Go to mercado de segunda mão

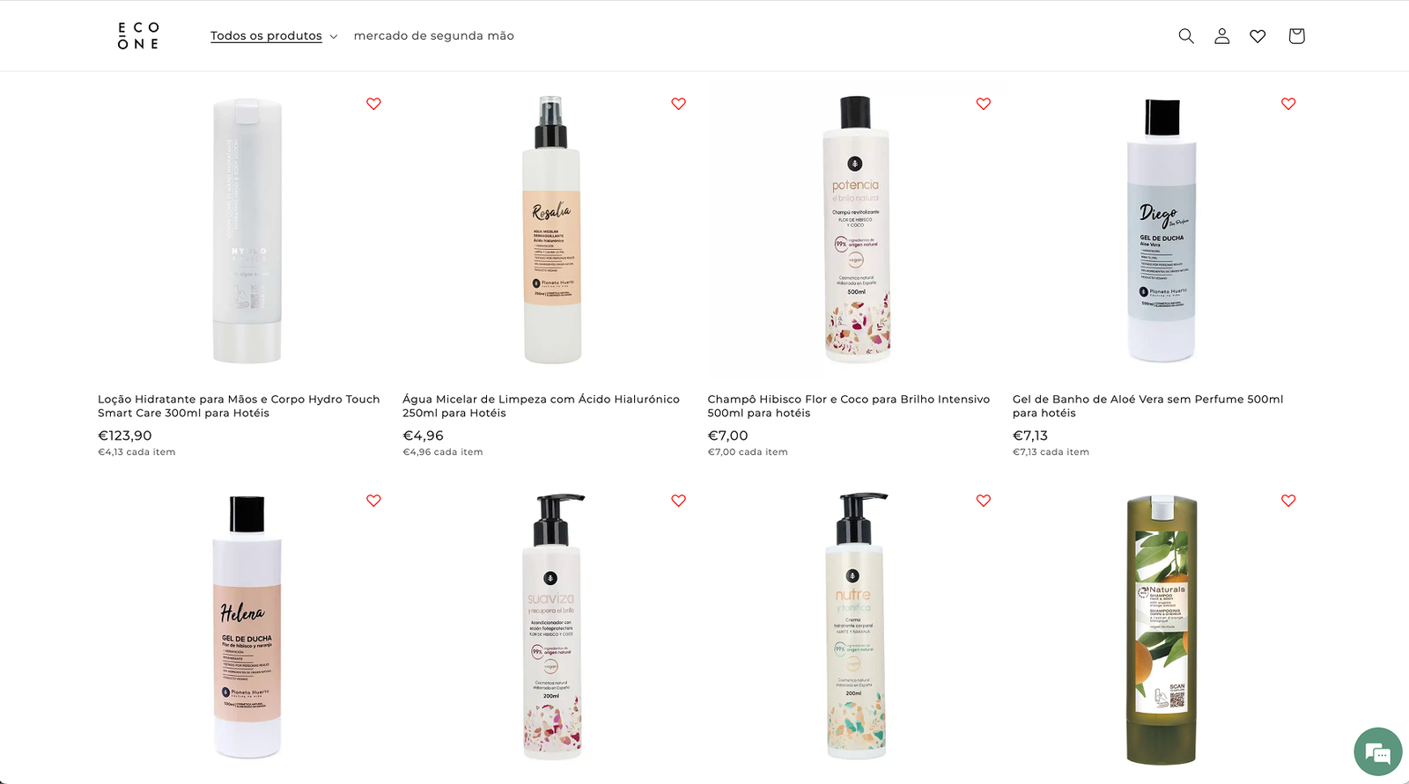click(x=433, y=36)
